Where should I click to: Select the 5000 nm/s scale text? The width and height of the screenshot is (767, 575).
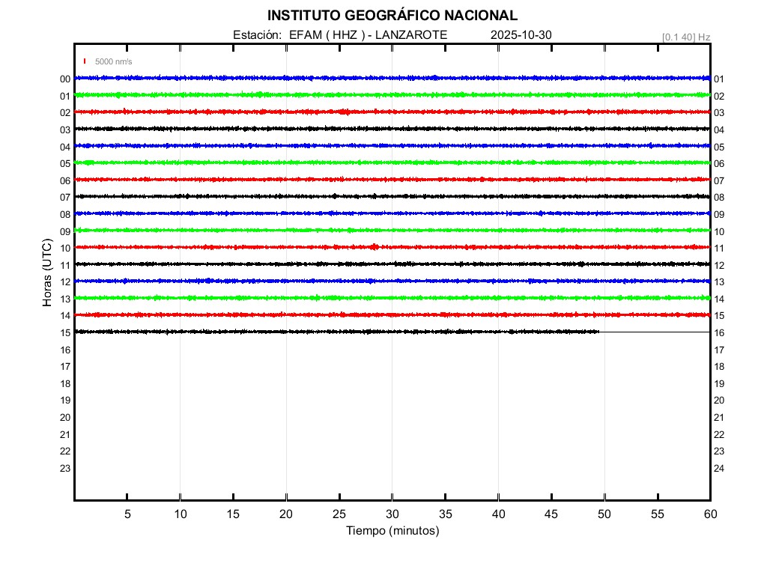pos(113,61)
